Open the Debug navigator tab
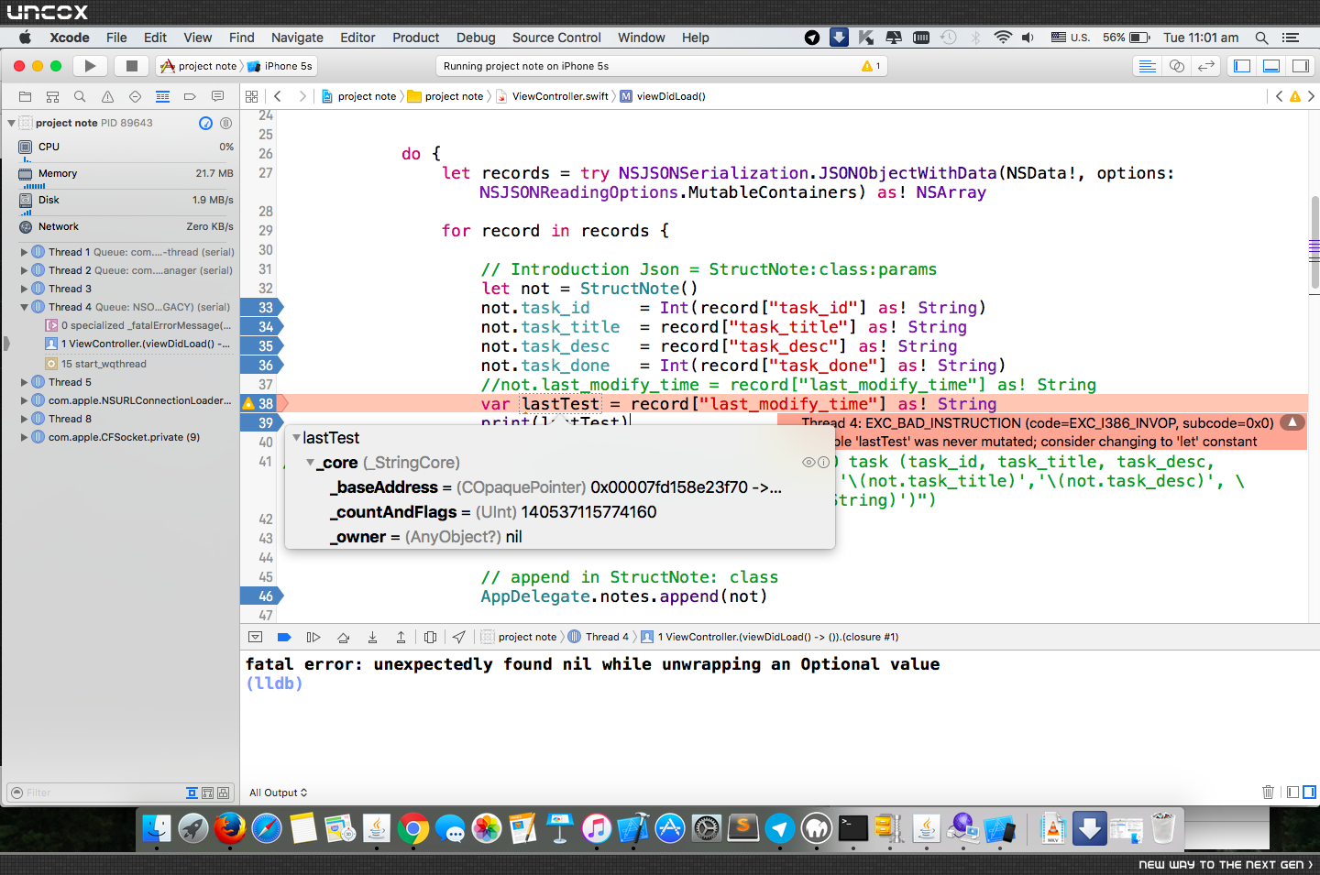This screenshot has height=875, width=1320. coord(162,96)
